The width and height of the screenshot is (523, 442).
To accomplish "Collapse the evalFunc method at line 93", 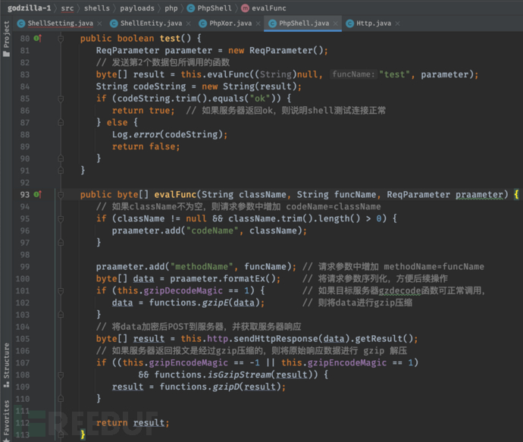I will click(61, 195).
